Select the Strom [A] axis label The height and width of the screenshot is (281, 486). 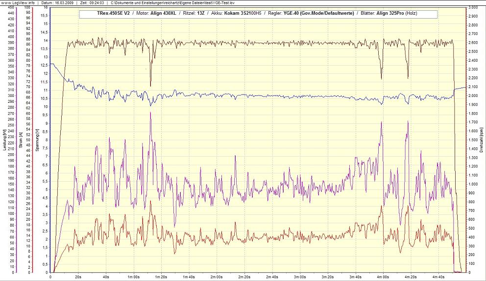[x=21, y=140]
